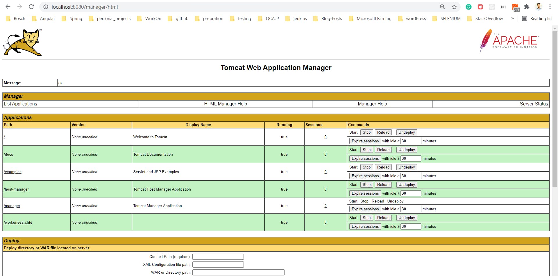Show more bookmarks with the double chevron

(512, 18)
